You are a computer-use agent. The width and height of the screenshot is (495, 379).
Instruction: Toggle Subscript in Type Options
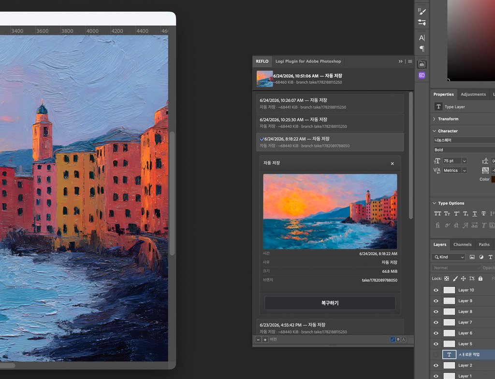[466, 214]
